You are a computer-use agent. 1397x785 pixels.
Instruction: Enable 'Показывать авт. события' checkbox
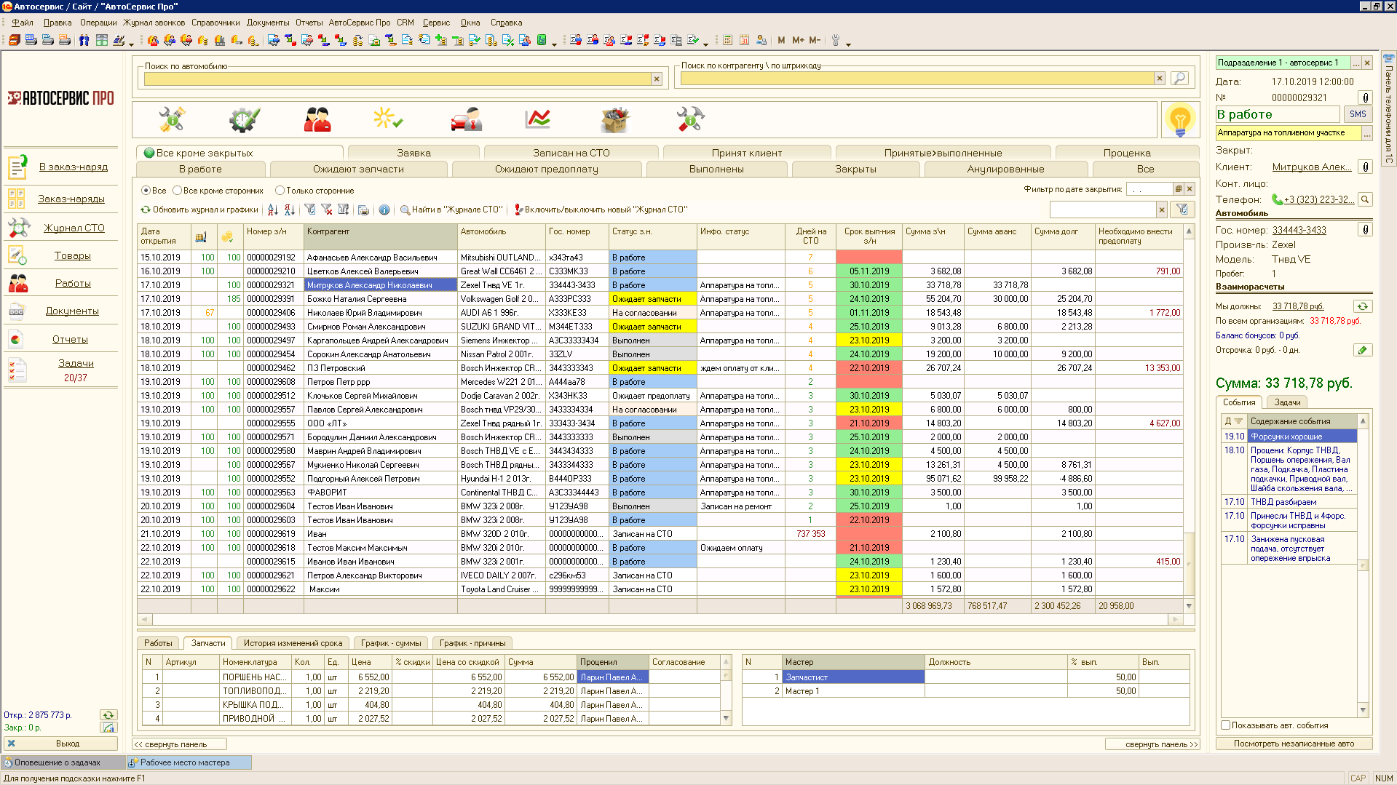(x=1225, y=725)
